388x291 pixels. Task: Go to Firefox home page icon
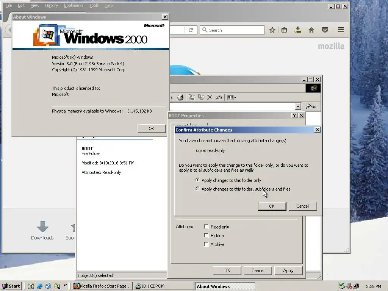click(x=311, y=30)
